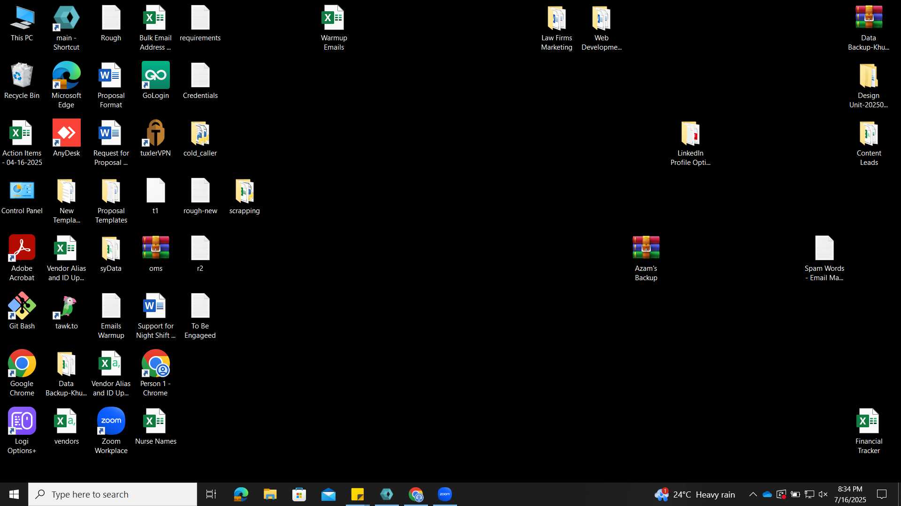Switch to Zoom in taskbar
Screen dimensions: 901x506
(445, 494)
